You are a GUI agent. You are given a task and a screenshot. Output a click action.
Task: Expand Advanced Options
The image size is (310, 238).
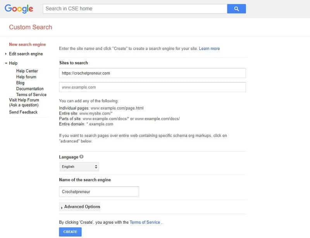pyautogui.click(x=80, y=207)
